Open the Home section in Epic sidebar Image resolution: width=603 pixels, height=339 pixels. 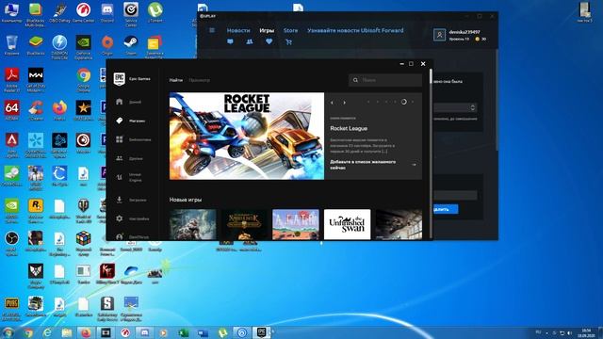coord(128,102)
